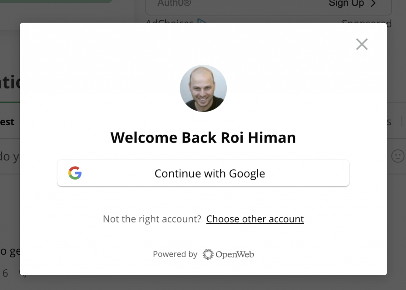Click the Google G logo icon
The height and width of the screenshot is (290, 406).
(75, 173)
